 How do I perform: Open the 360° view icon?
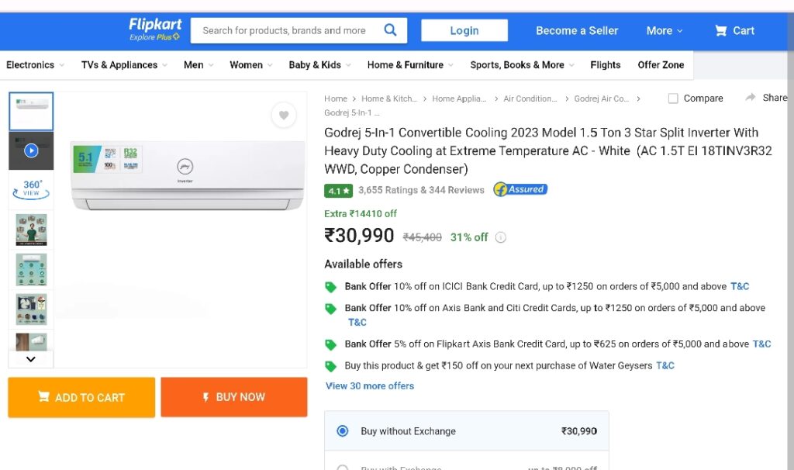(x=31, y=189)
